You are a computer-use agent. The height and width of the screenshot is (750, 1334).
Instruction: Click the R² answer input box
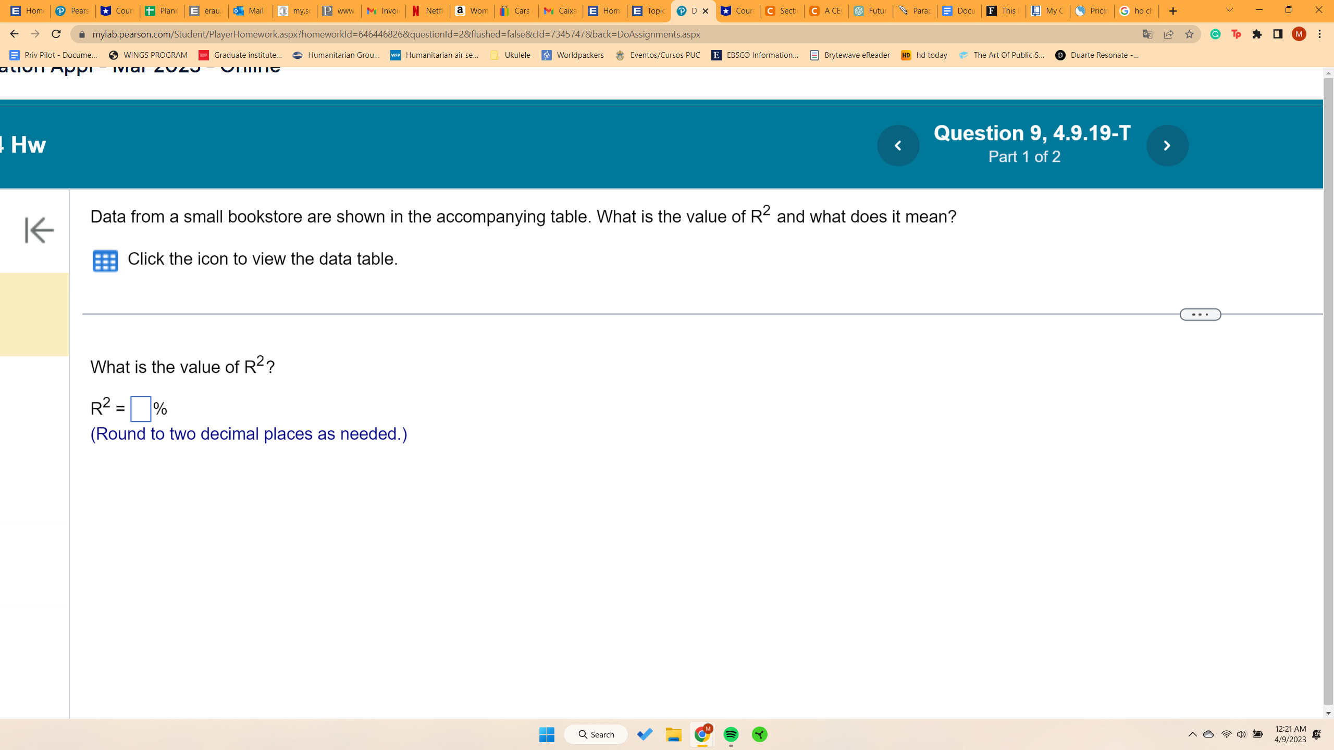[x=141, y=409]
